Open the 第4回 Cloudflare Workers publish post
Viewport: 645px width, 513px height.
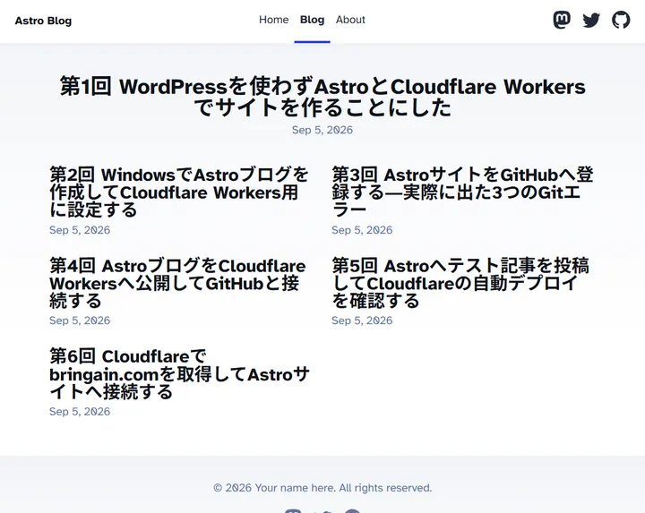[x=177, y=283]
